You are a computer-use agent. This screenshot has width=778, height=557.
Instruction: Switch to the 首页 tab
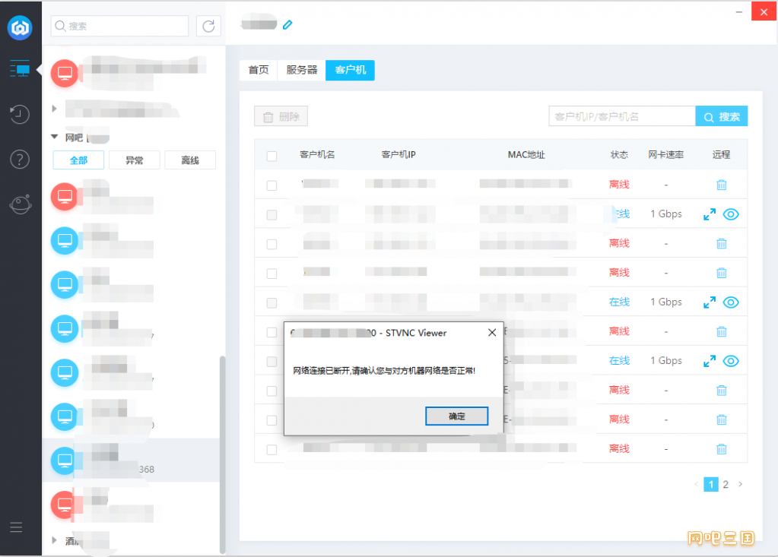pos(259,70)
